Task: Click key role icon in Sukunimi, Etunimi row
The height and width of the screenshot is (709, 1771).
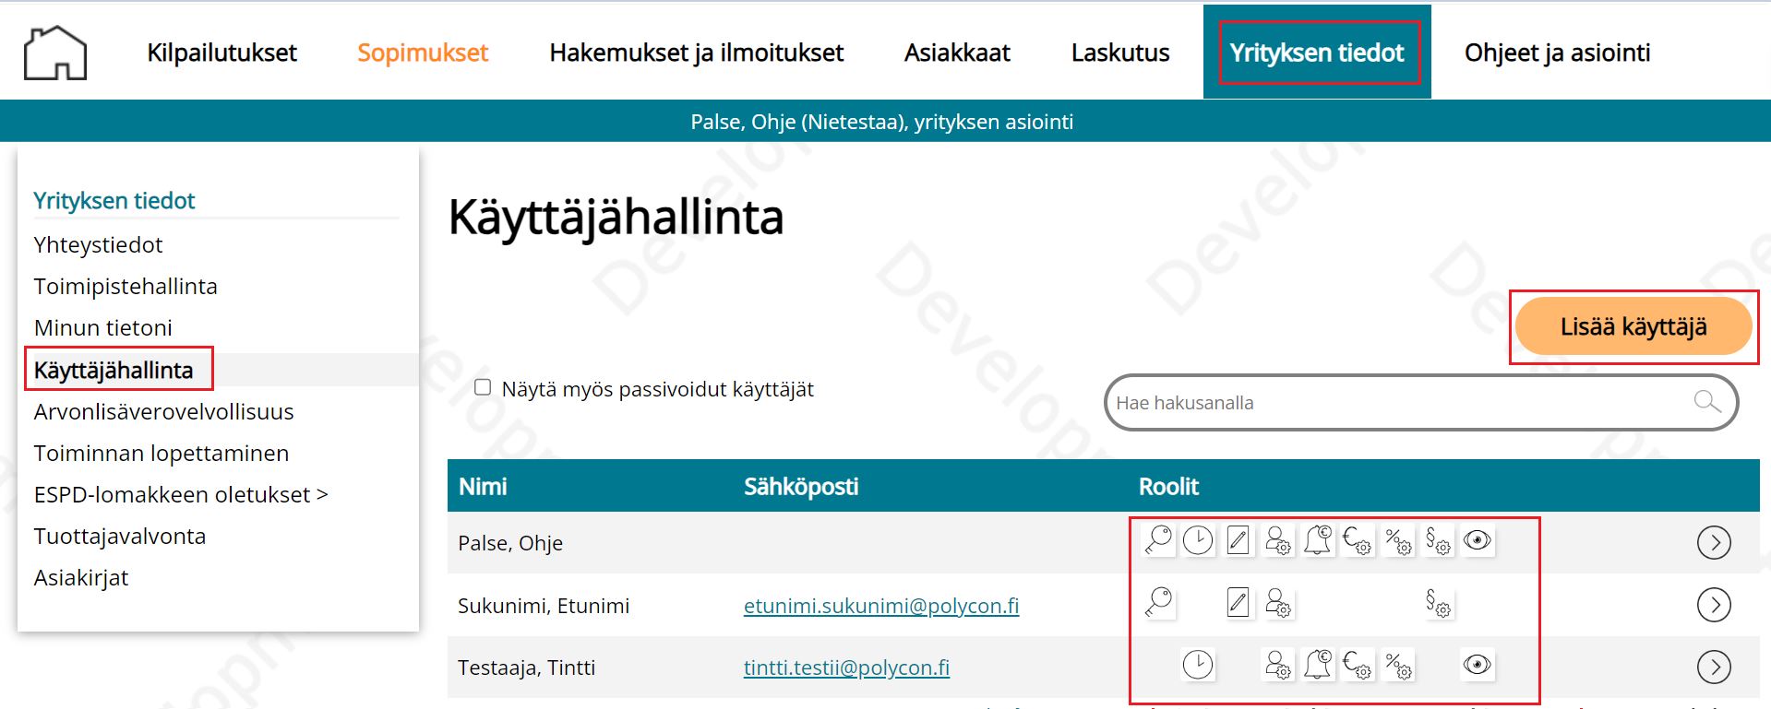Action: [x=1158, y=603]
